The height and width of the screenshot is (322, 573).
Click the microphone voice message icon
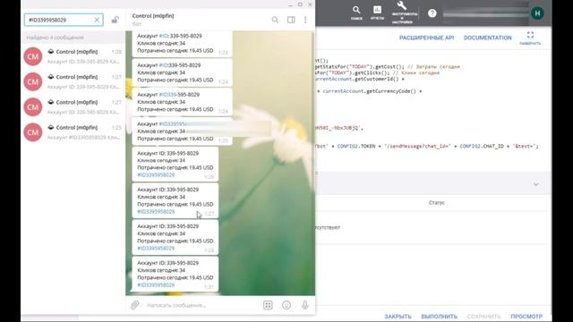click(x=305, y=305)
